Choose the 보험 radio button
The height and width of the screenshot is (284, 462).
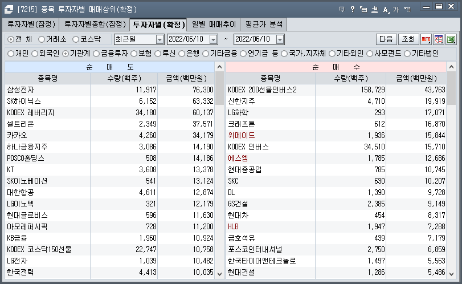pyautogui.click(x=134, y=54)
